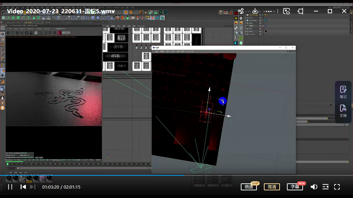Click floating viewport pan navigation icon
Screen dimensions: 353x198
pyautogui.click(x=288, y=51)
